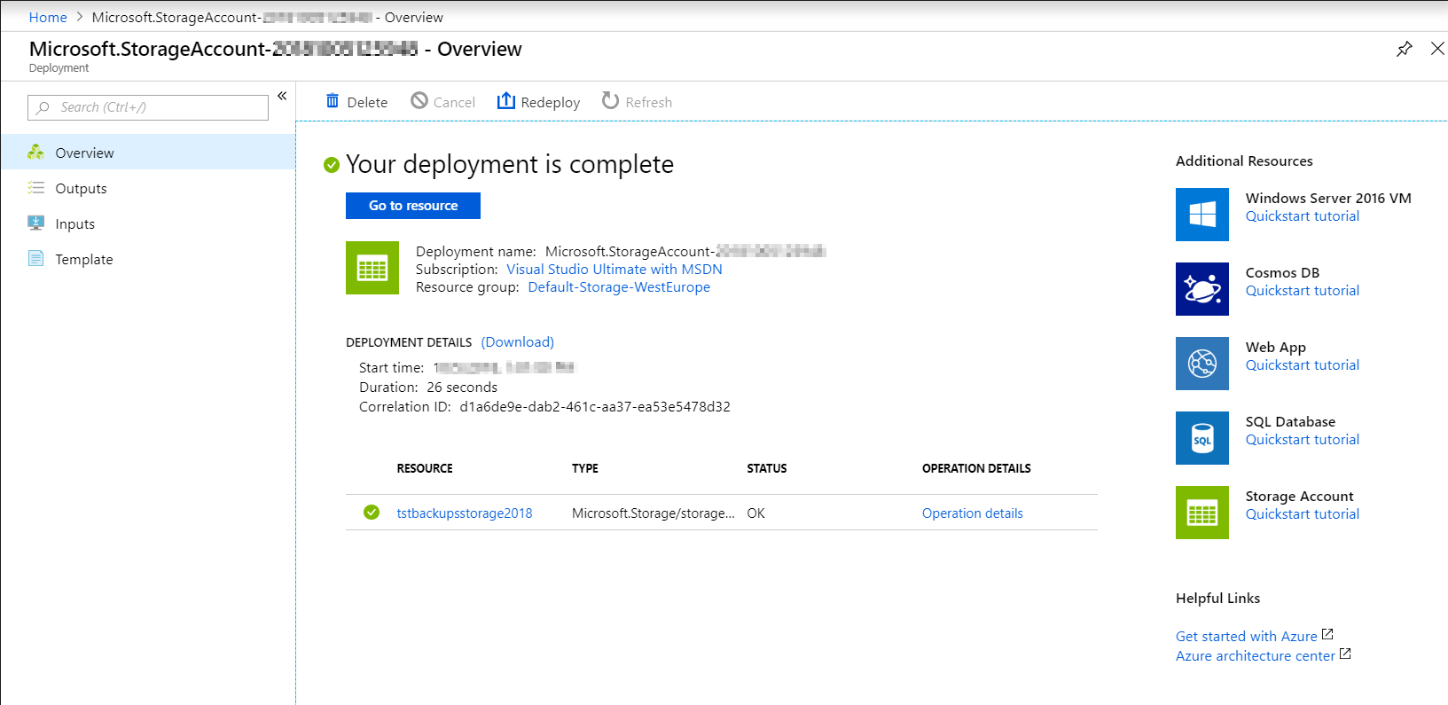Image resolution: width=1448 pixels, height=705 pixels.
Task: Click the Cosmos DB planet icon
Action: tap(1202, 289)
